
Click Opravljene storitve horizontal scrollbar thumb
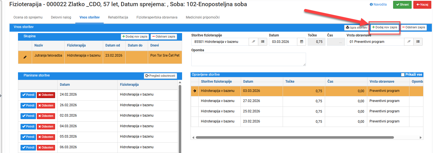click(295, 138)
